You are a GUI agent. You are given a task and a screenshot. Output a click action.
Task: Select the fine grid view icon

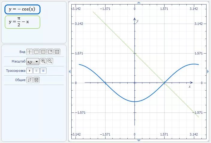[x=43, y=52]
